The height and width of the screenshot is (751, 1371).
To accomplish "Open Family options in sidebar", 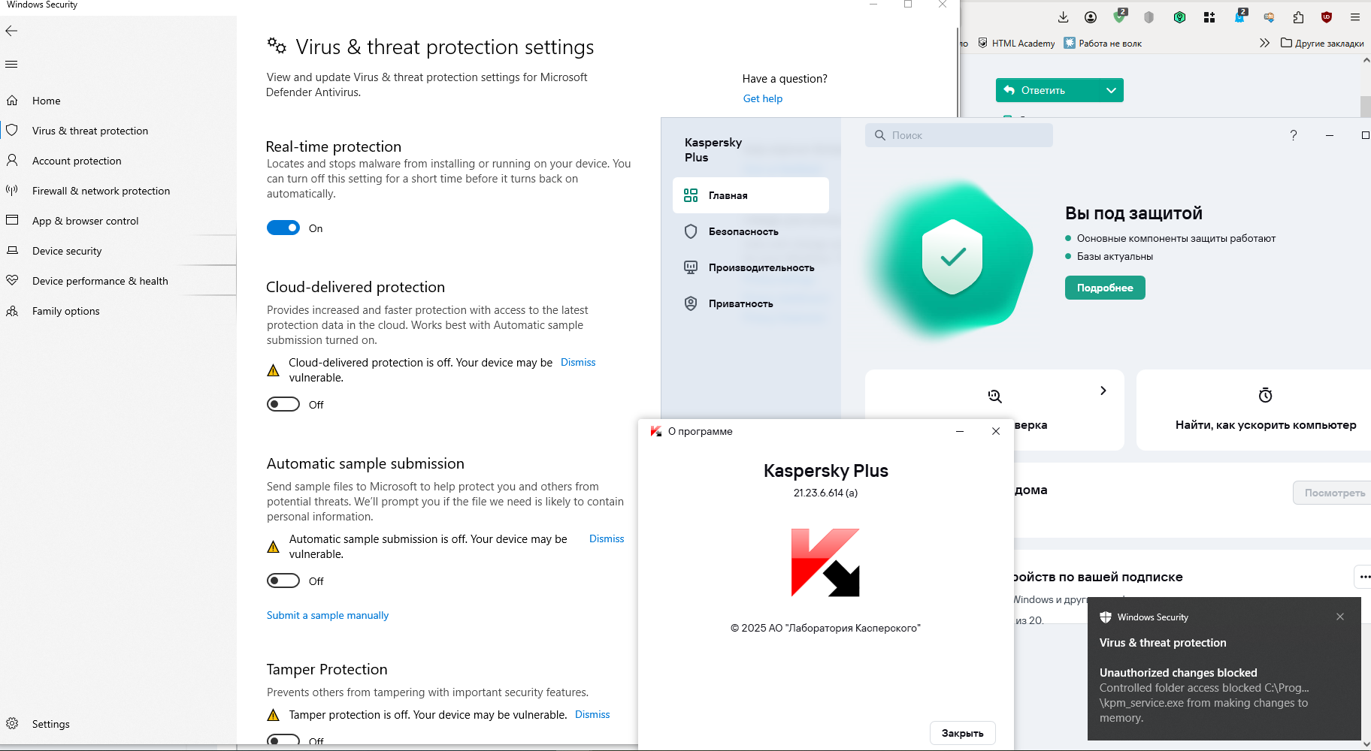I will pyautogui.click(x=65, y=311).
